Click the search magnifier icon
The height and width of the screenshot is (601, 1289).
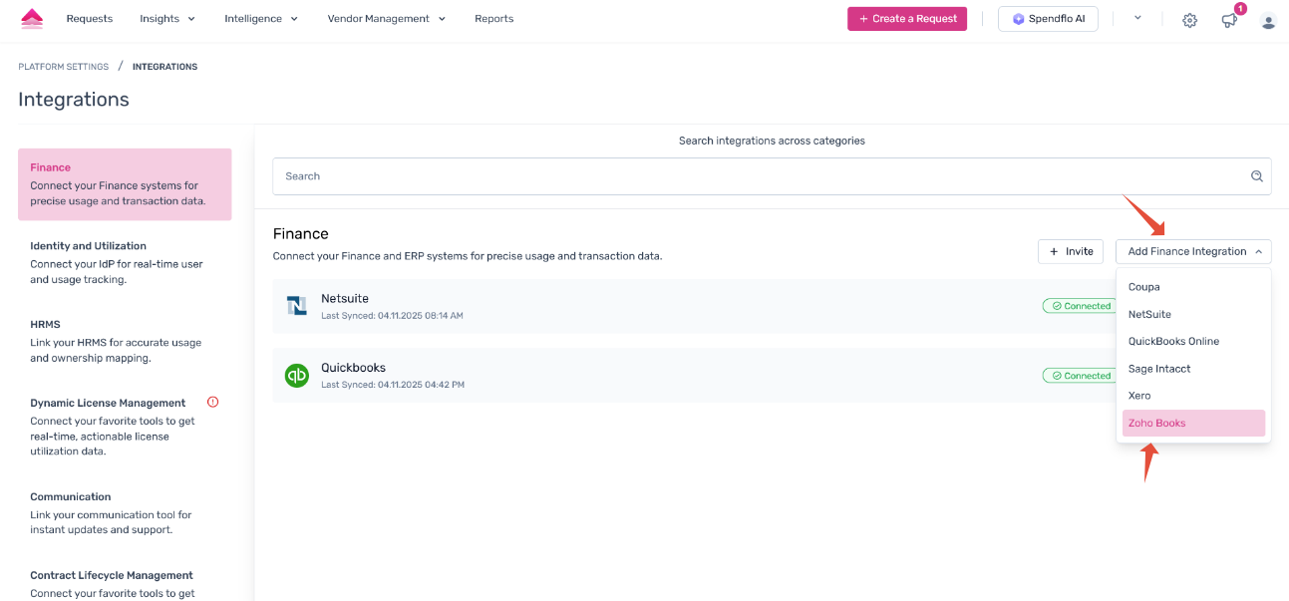tap(1257, 176)
